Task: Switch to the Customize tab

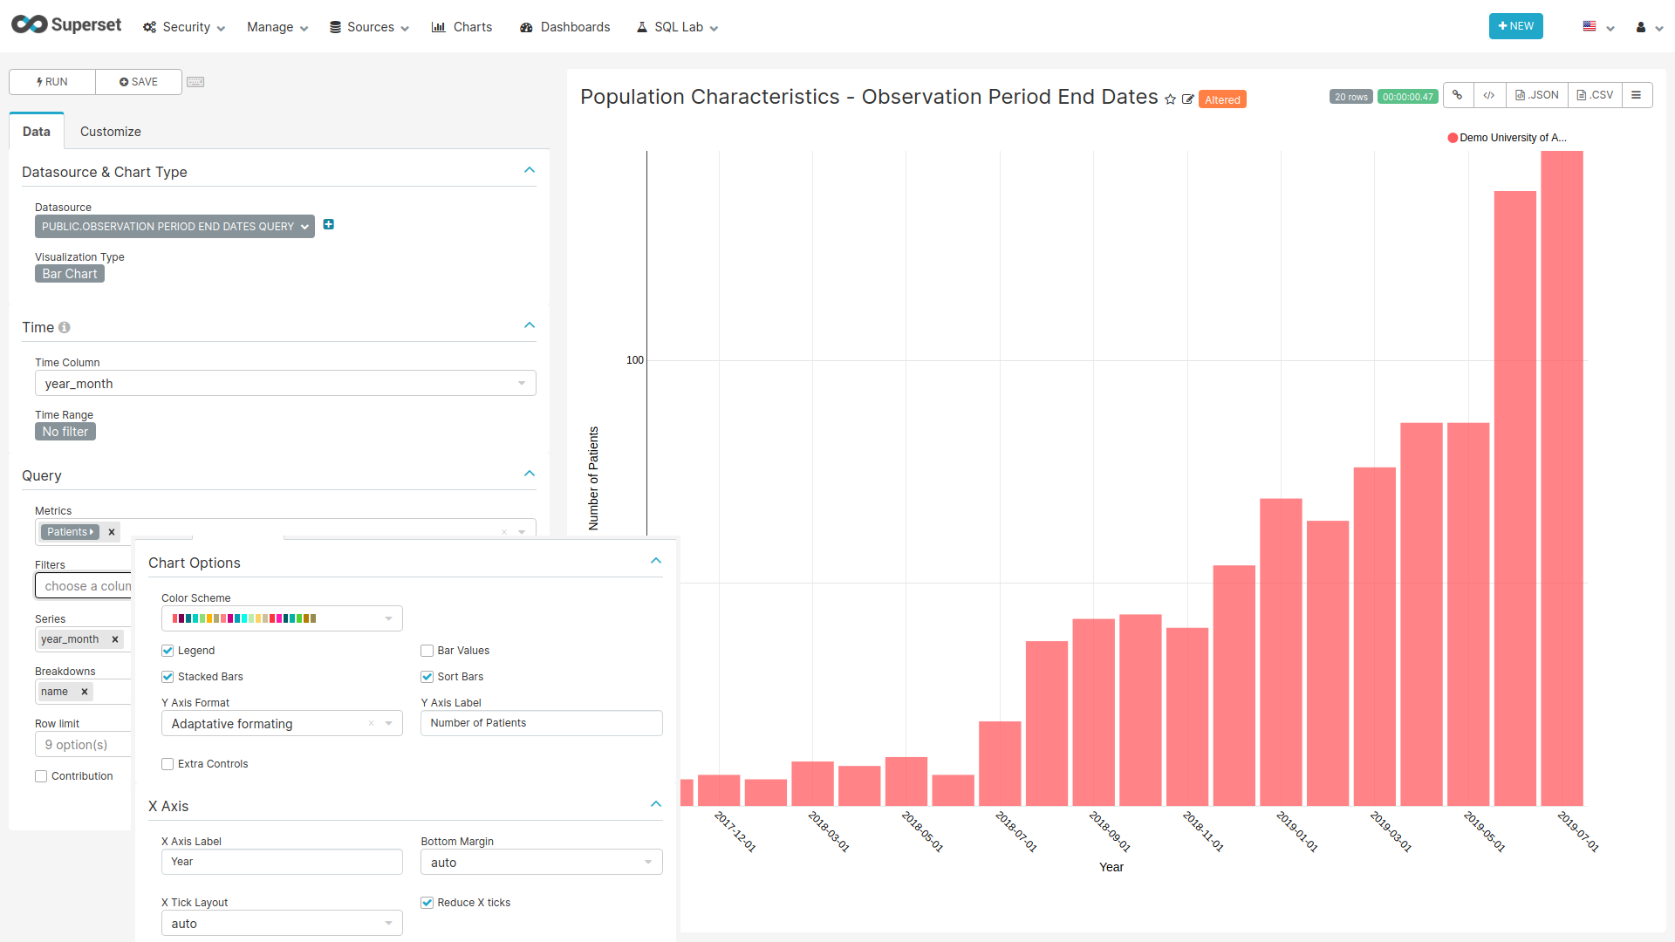Action: pos(111,131)
